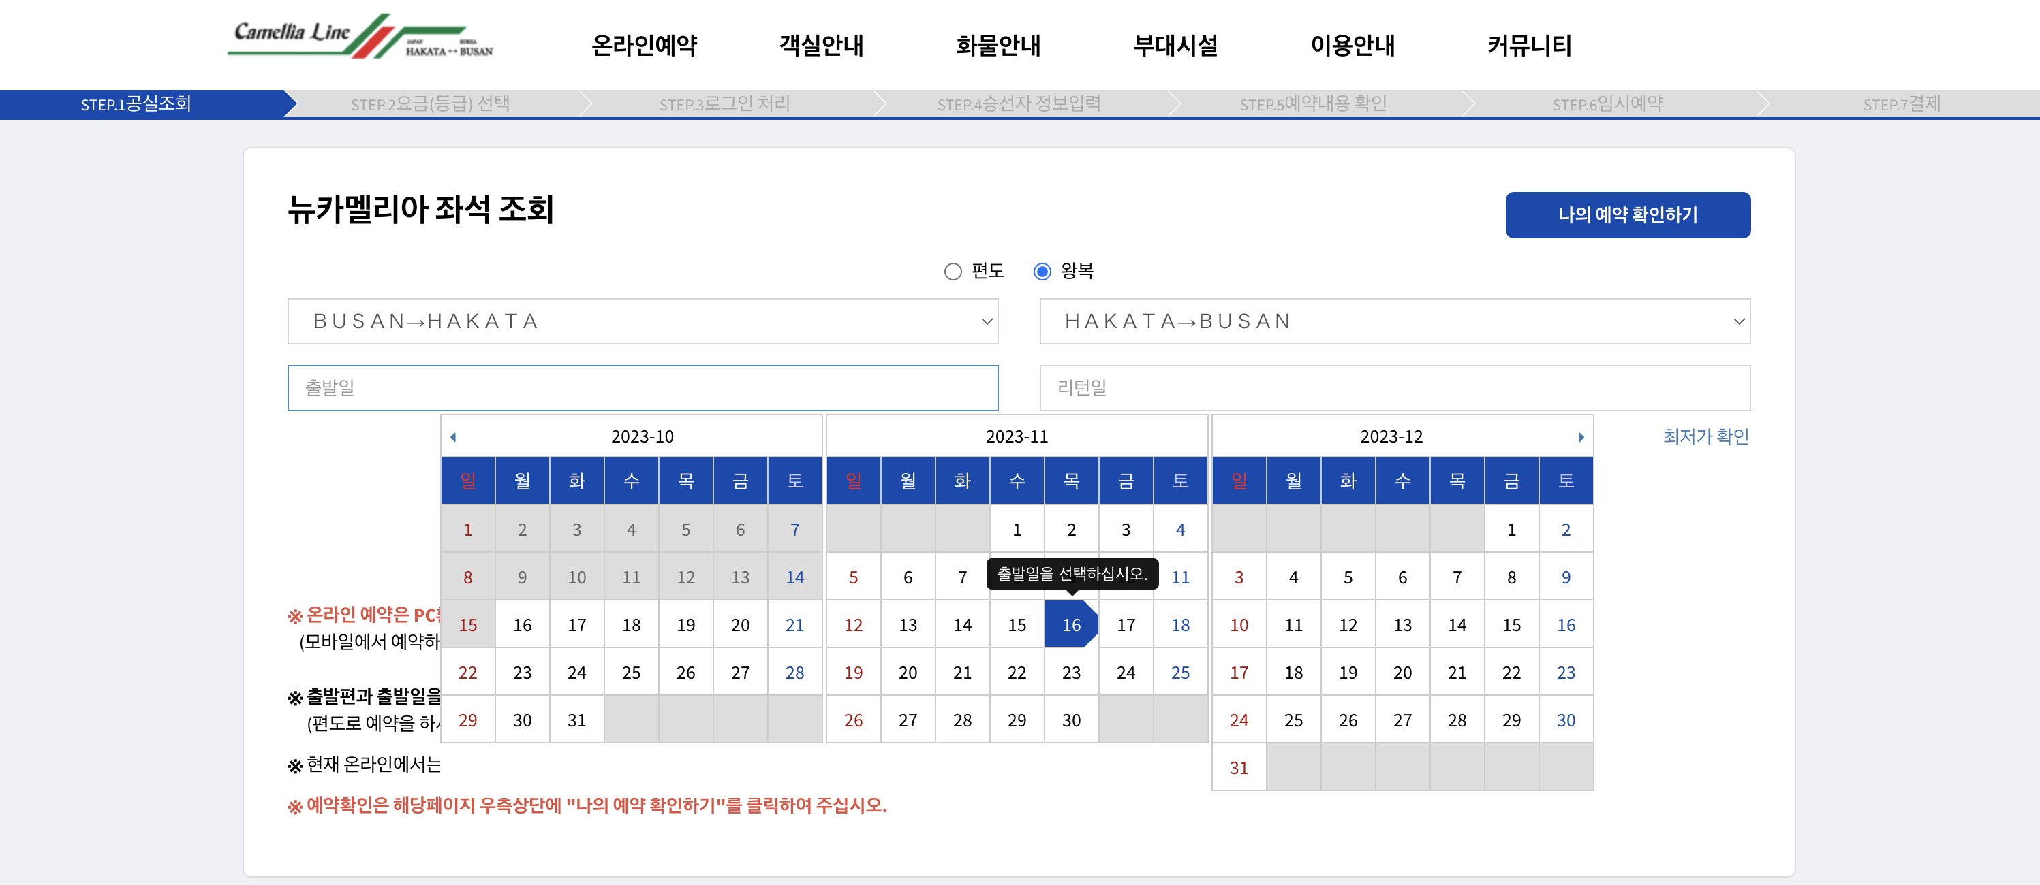This screenshot has height=885, width=2040.
Task: Select November 11 Saturday date
Action: [1180, 577]
